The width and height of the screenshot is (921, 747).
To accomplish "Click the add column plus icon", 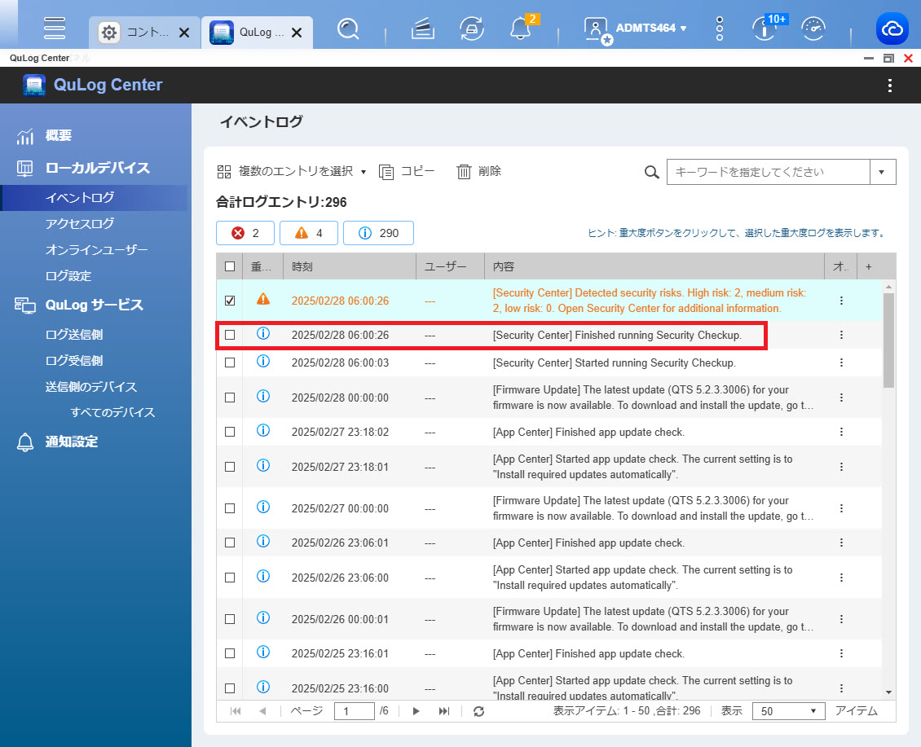I will click(869, 266).
